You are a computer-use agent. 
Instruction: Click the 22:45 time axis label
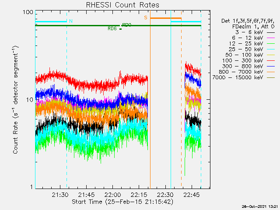click(x=192, y=195)
